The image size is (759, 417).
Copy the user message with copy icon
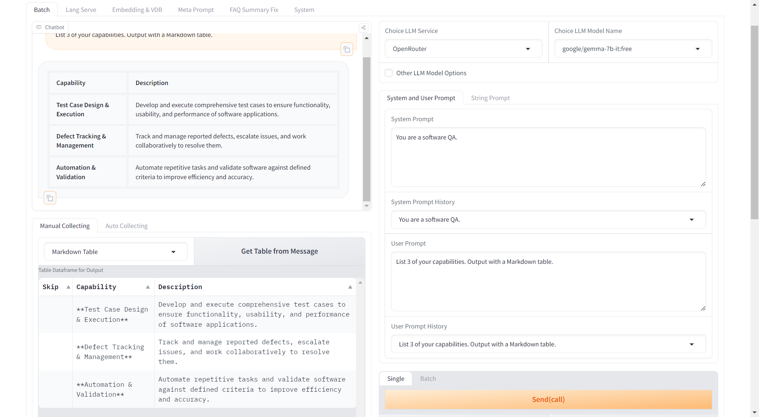pyautogui.click(x=347, y=50)
